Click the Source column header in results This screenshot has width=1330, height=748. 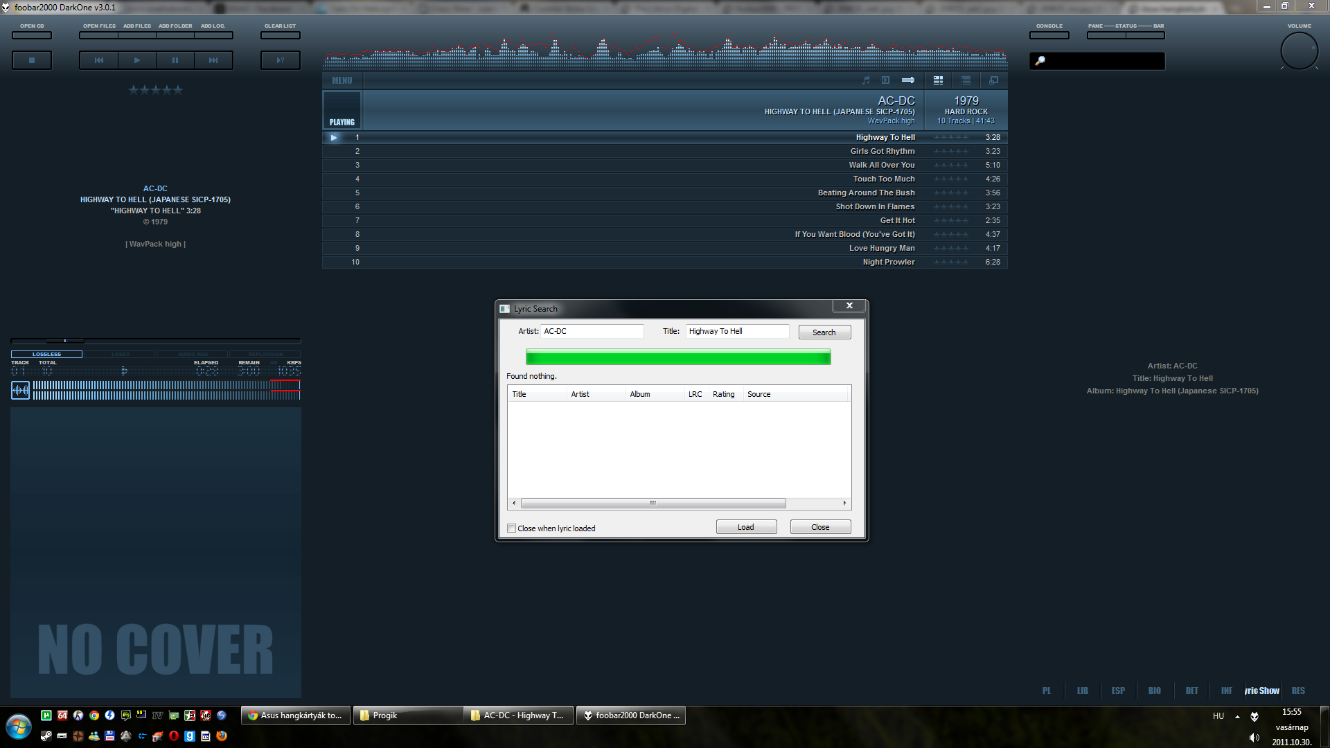(x=795, y=394)
